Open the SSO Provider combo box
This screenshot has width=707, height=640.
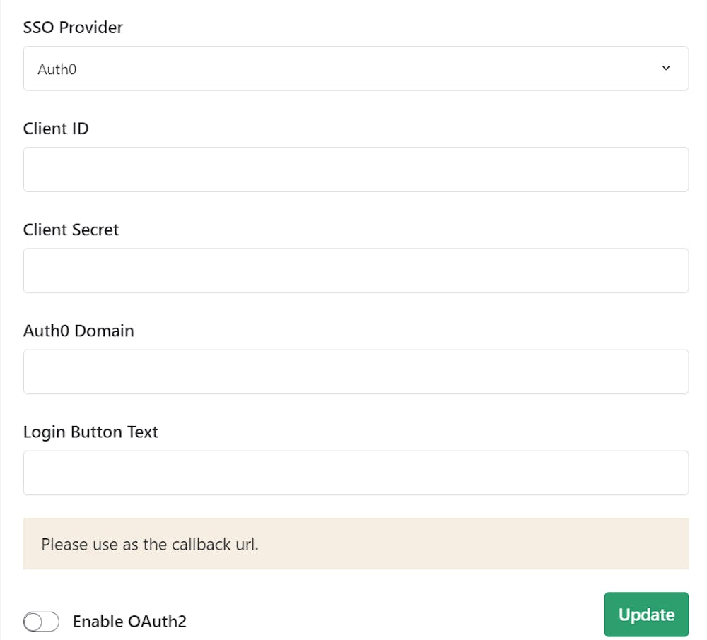tap(356, 69)
